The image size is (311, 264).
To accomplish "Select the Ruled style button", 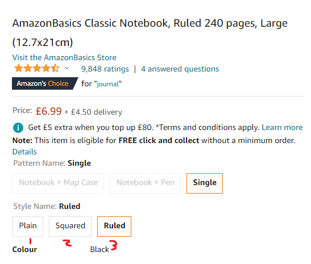I will [x=114, y=227].
